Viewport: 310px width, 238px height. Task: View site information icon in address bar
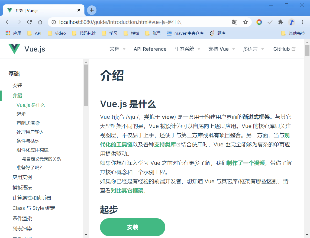[x=54, y=22]
